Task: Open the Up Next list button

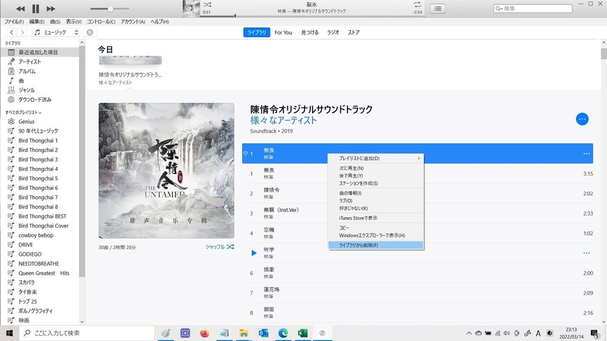Action: [x=438, y=9]
